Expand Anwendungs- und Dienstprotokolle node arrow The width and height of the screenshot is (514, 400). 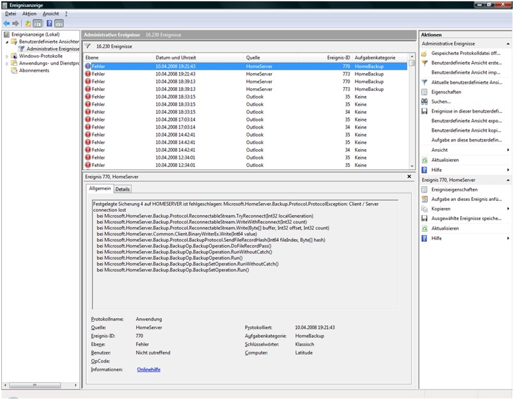point(7,63)
